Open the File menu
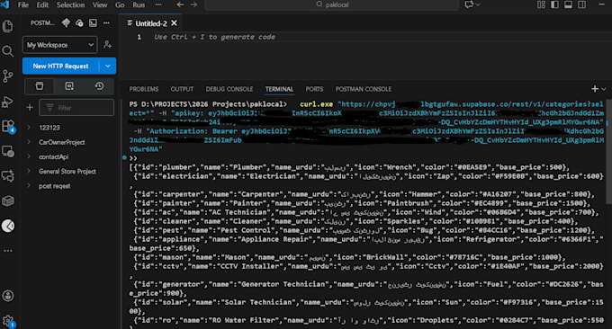The height and width of the screenshot is (329, 612). coord(23,4)
